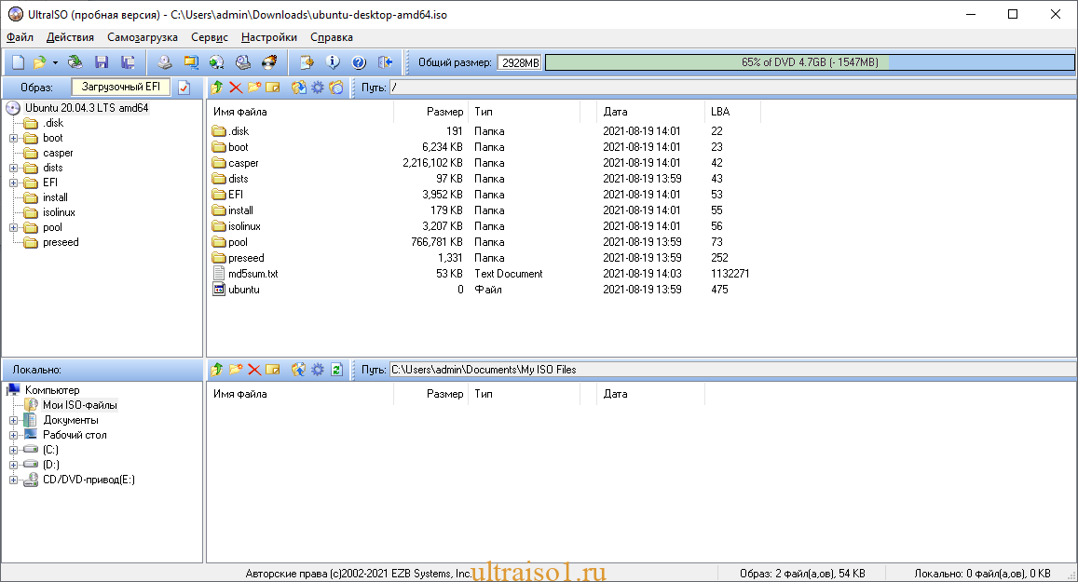Open the dropdown arrow next to Open icon
The image size is (1078, 582).
55,62
